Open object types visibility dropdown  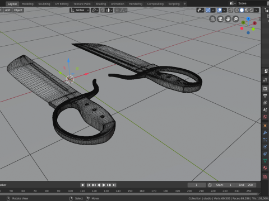[x=200, y=10]
